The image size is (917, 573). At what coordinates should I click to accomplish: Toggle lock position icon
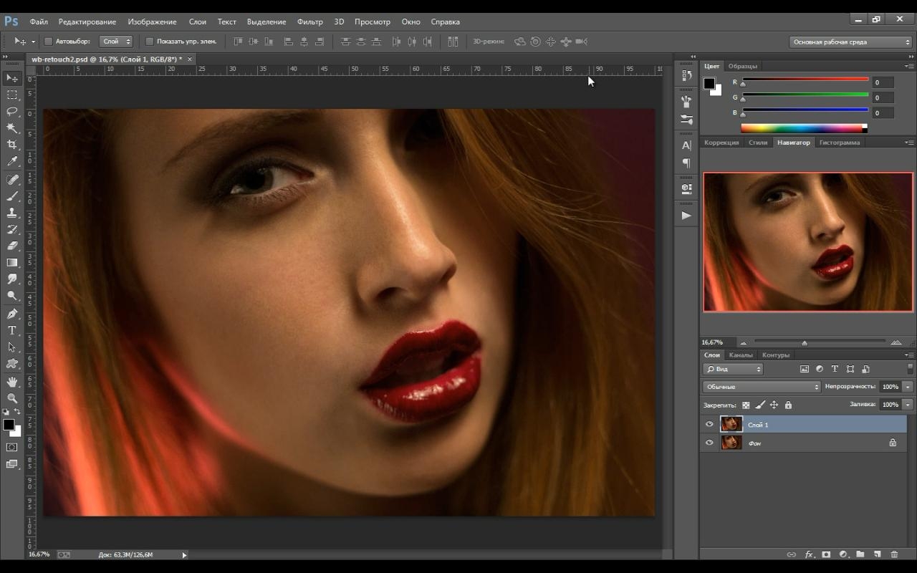tap(774, 405)
